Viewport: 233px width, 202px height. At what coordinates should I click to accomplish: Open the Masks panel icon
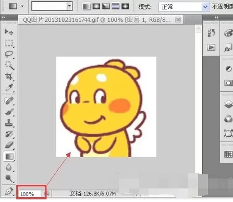tap(228, 83)
